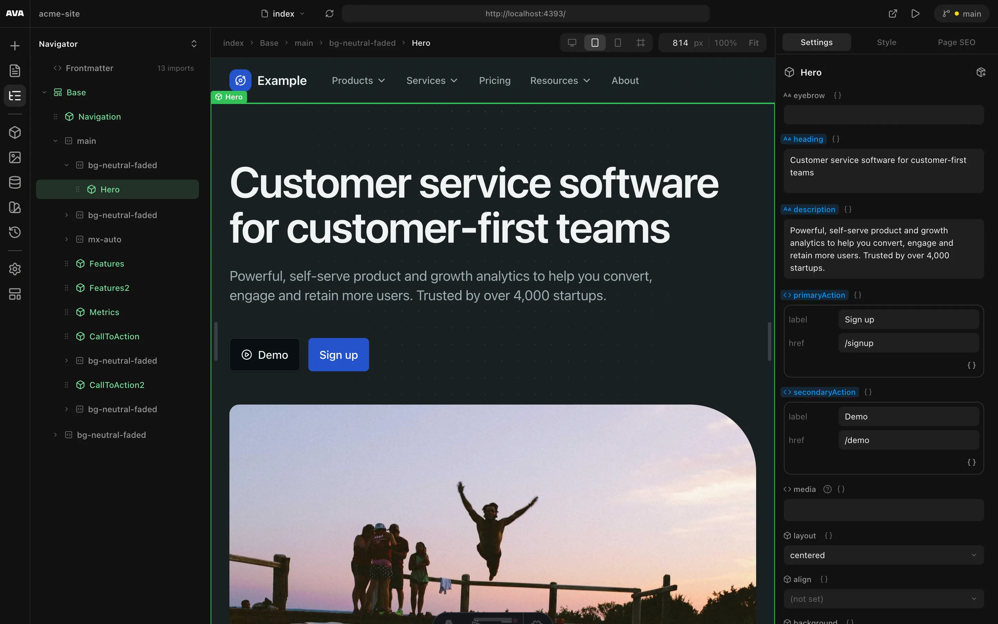Screen dimensions: 998x624
Task: Open the pages document icon in sidebar
Action: pyautogui.click(x=15, y=71)
